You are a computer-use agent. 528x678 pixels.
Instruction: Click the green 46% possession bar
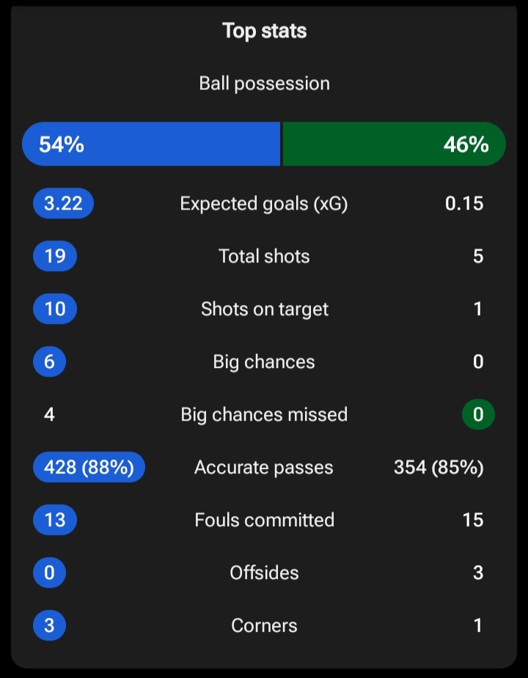click(394, 144)
